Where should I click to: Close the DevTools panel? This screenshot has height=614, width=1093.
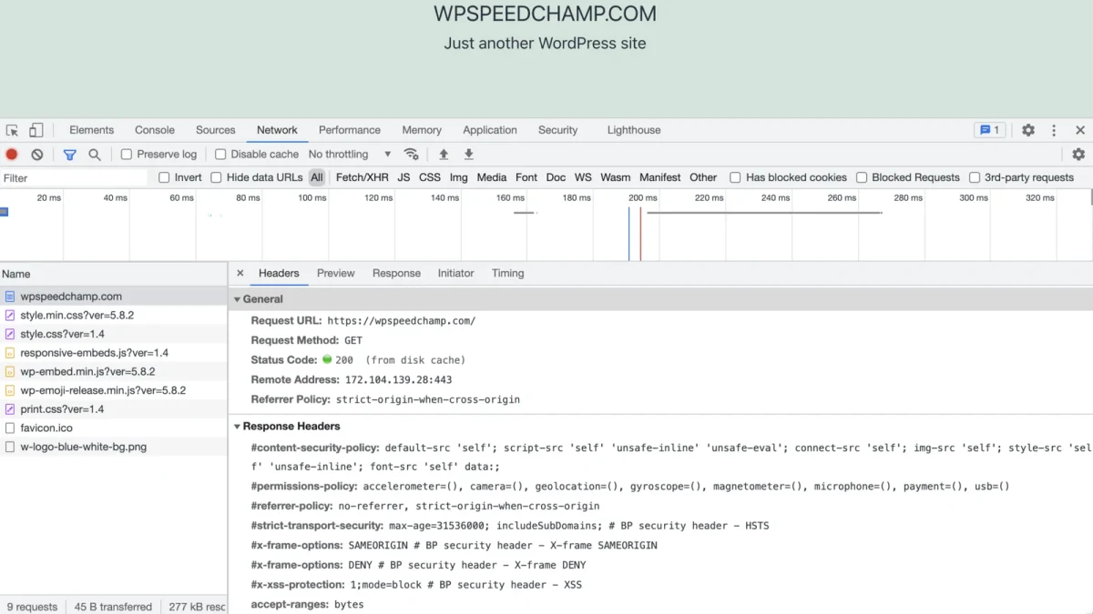pos(1080,130)
